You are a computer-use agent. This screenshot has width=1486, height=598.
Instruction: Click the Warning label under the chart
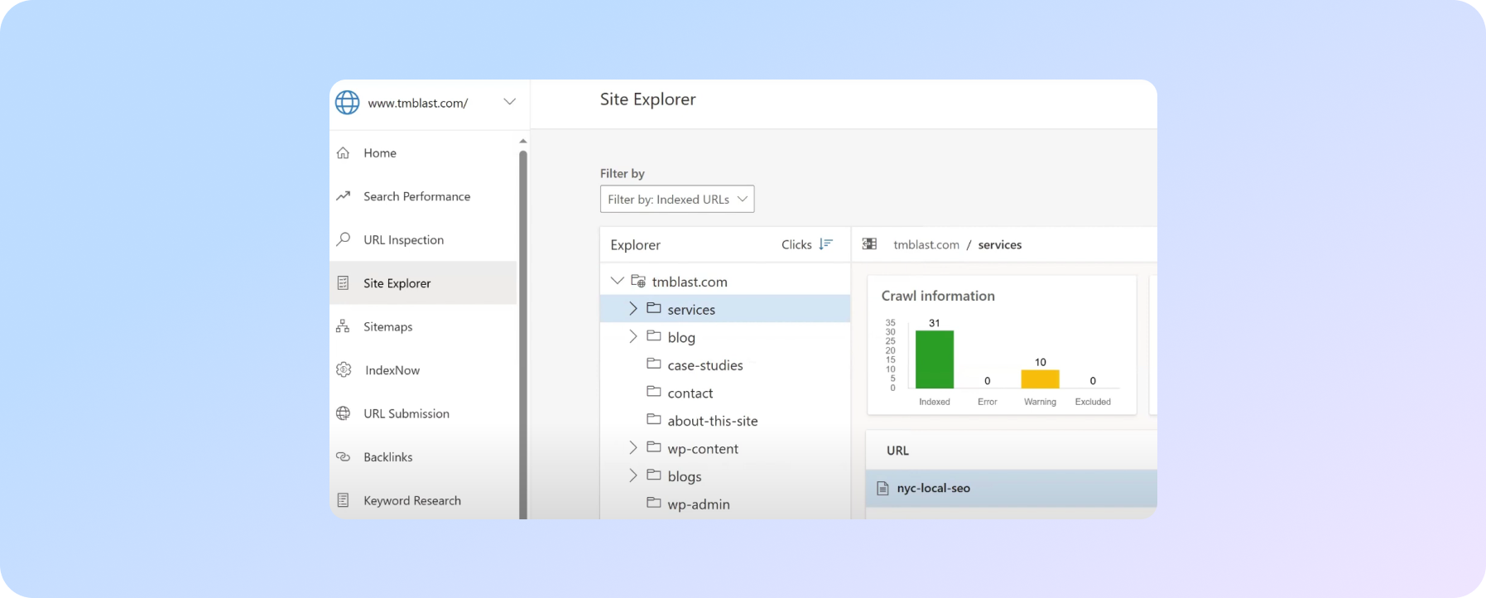click(1040, 402)
